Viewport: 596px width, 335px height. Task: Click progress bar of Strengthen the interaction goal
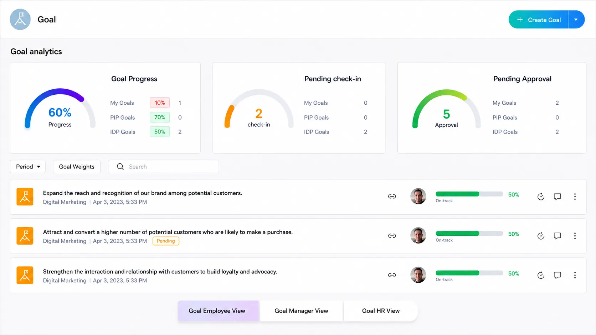click(x=469, y=273)
